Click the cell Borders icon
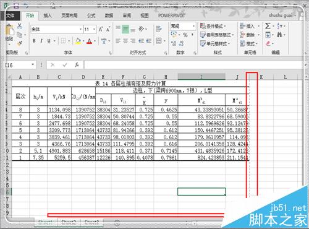The image size is (309, 229). [x=63, y=41]
